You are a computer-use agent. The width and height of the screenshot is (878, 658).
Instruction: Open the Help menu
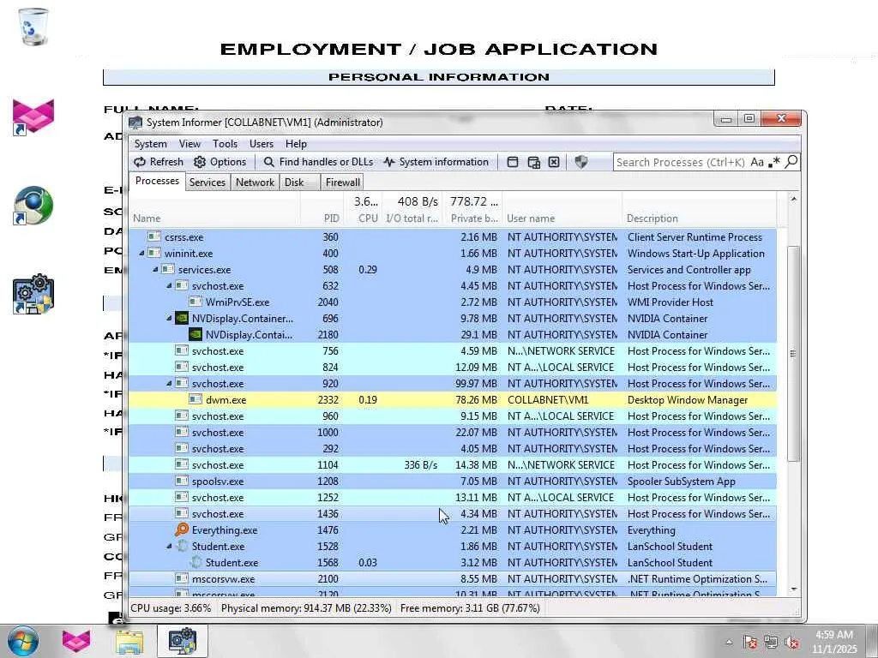(296, 144)
